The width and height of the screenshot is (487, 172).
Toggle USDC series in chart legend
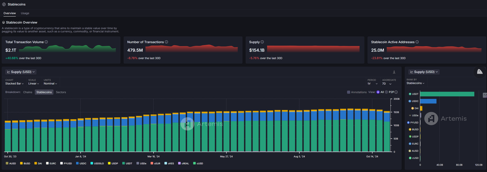tap(82, 163)
